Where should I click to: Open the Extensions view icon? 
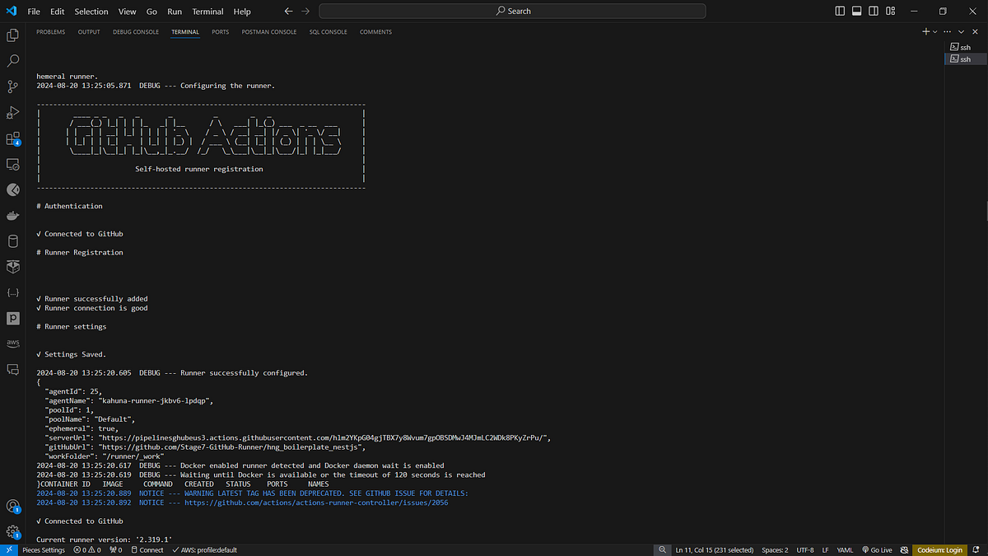tap(12, 138)
